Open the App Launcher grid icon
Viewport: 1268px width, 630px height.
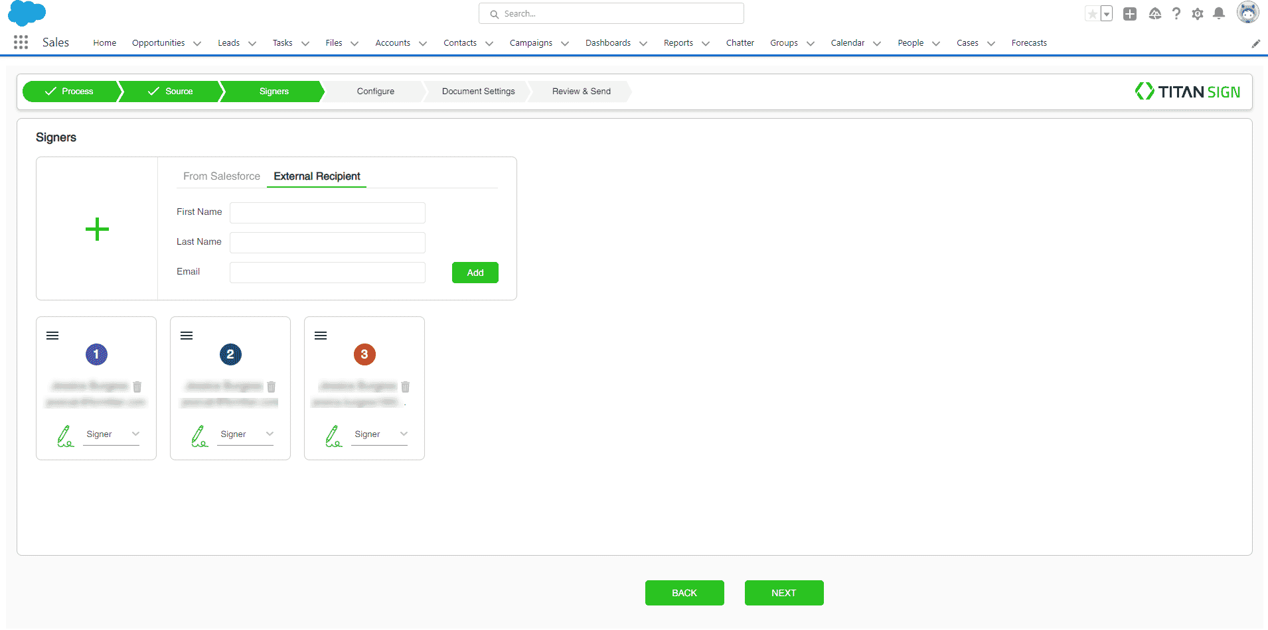pyautogui.click(x=21, y=42)
